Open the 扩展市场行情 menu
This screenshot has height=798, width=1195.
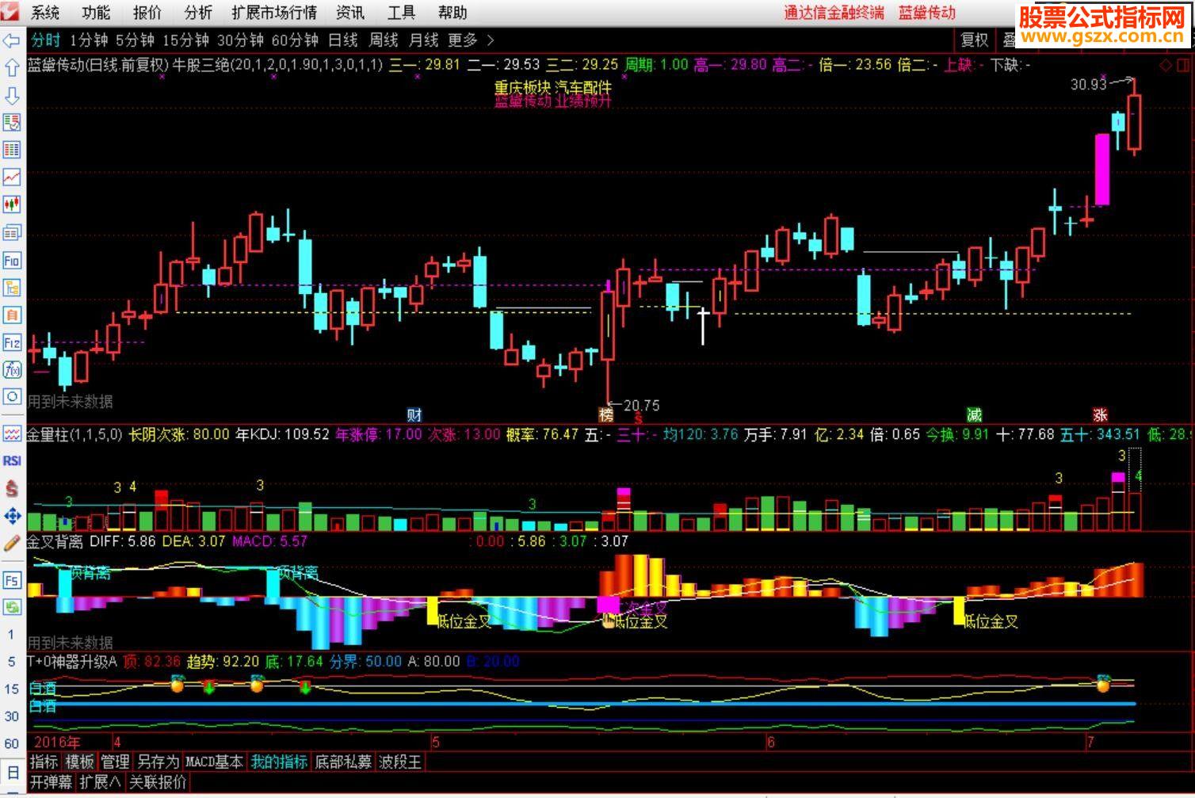pos(274,13)
